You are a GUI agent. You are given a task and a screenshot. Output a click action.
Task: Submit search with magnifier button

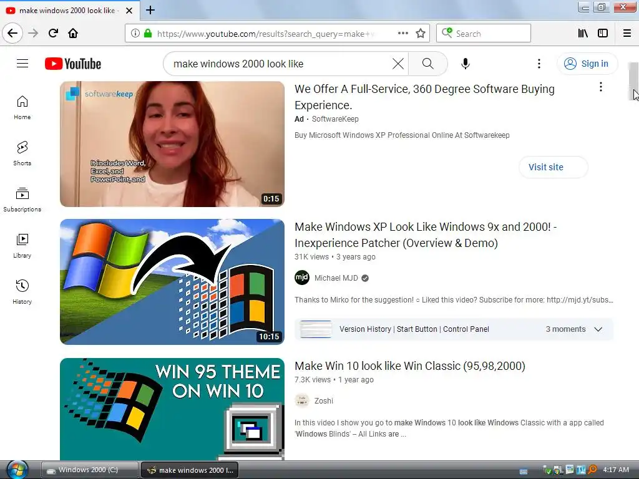point(427,64)
